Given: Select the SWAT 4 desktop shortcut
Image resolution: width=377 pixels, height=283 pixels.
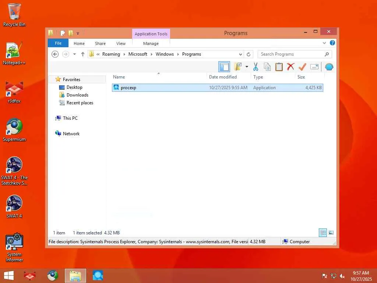Looking at the screenshot, I should (x=14, y=206).
